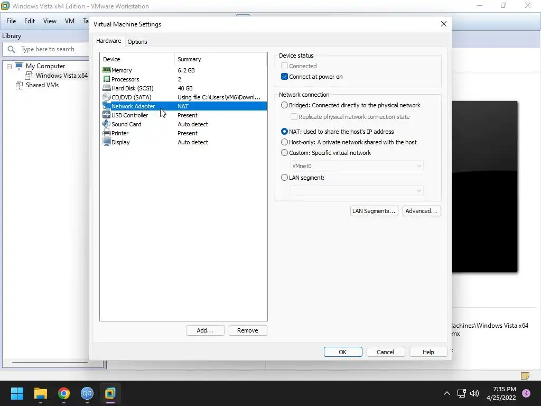
Task: Click the Help button
Action: coord(428,352)
